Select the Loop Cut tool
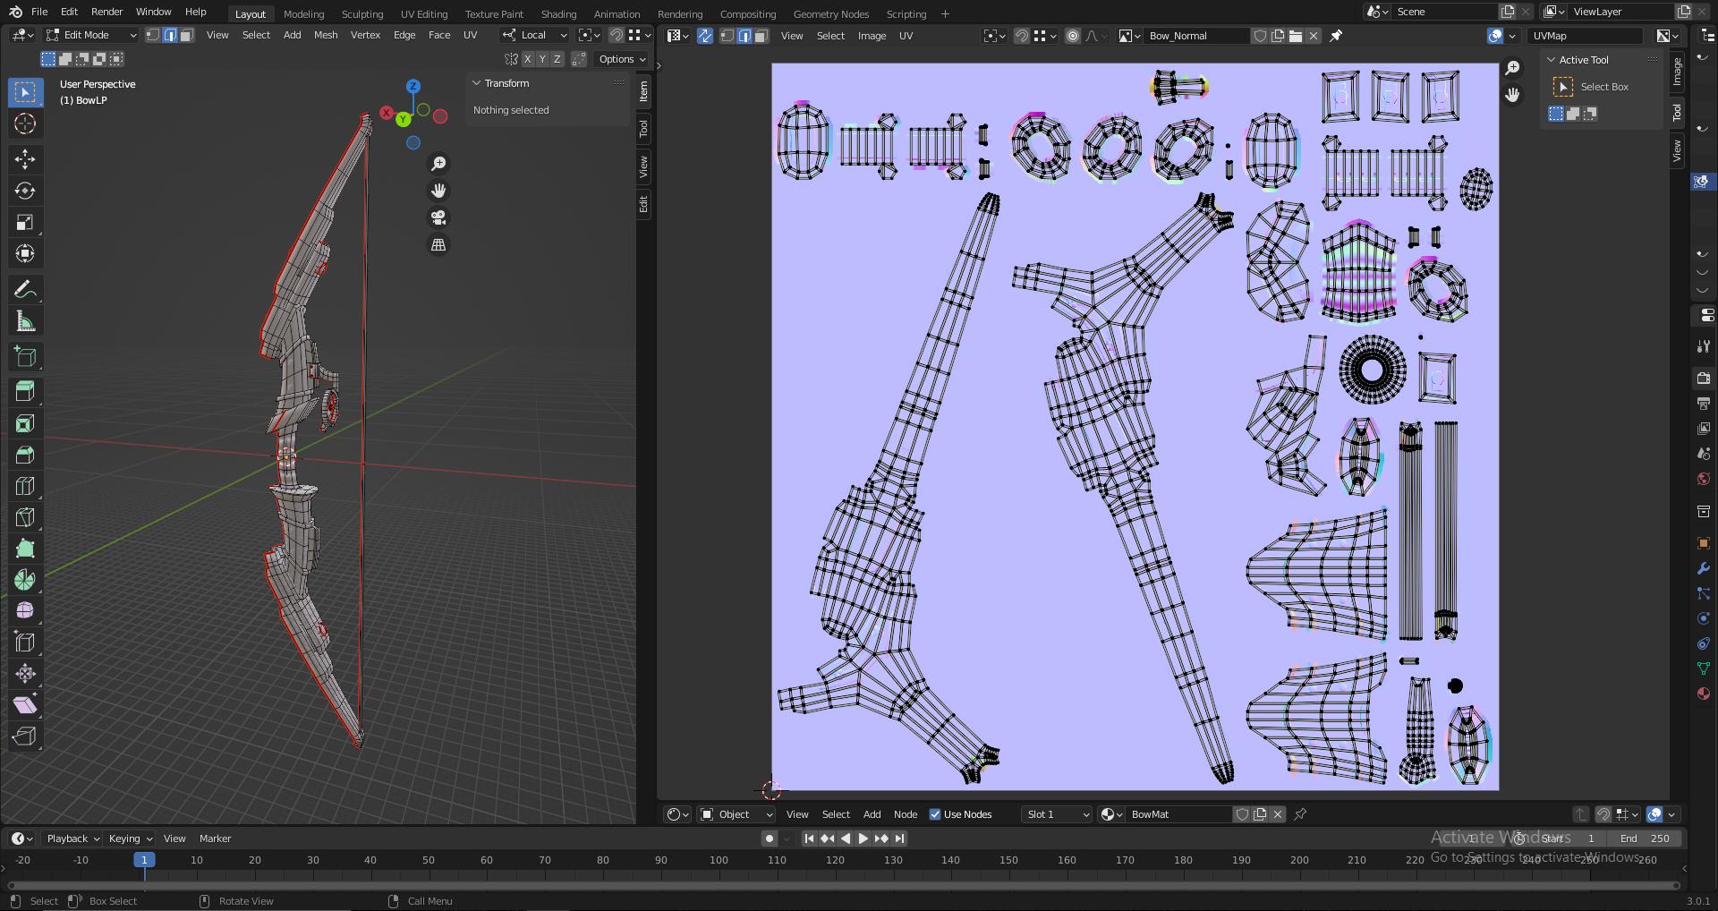The height and width of the screenshot is (911, 1718). click(x=25, y=486)
